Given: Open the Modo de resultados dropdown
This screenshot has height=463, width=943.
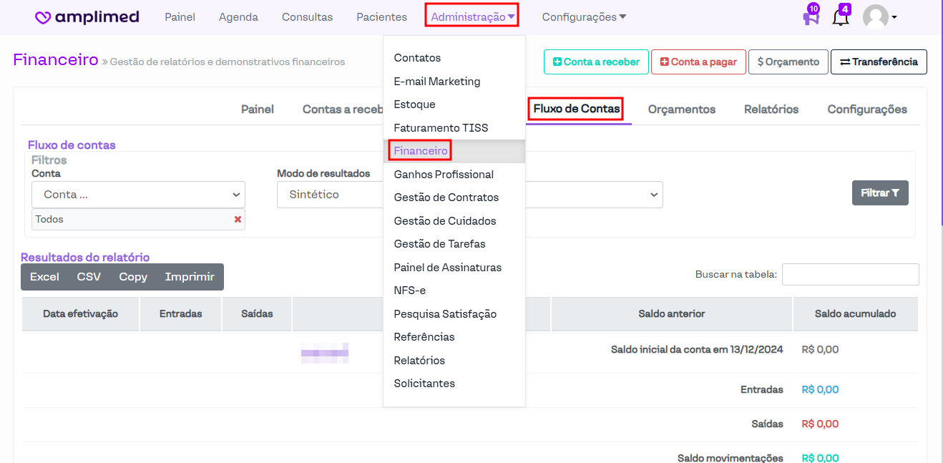Looking at the screenshot, I should 329,195.
